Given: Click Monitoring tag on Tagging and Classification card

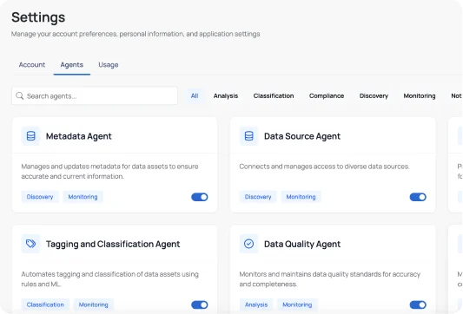Looking at the screenshot, I should (93, 304).
